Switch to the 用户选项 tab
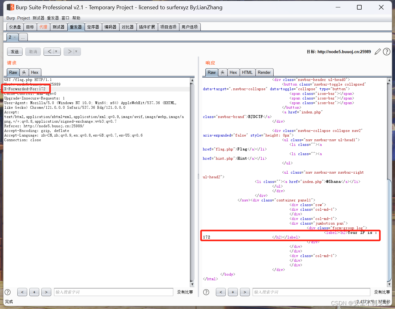 click(190, 27)
